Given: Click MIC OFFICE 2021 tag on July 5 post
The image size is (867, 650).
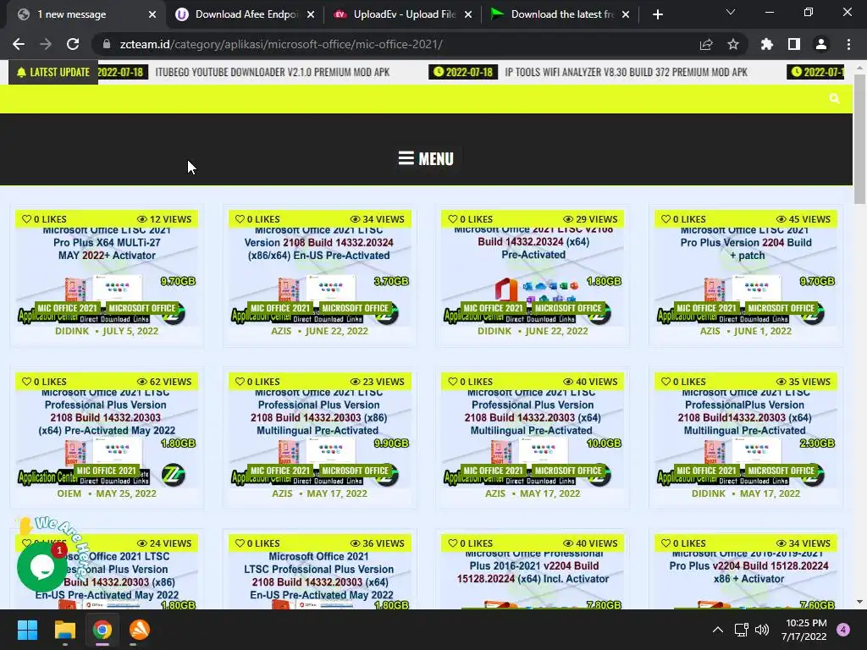Looking at the screenshot, I should point(67,308).
